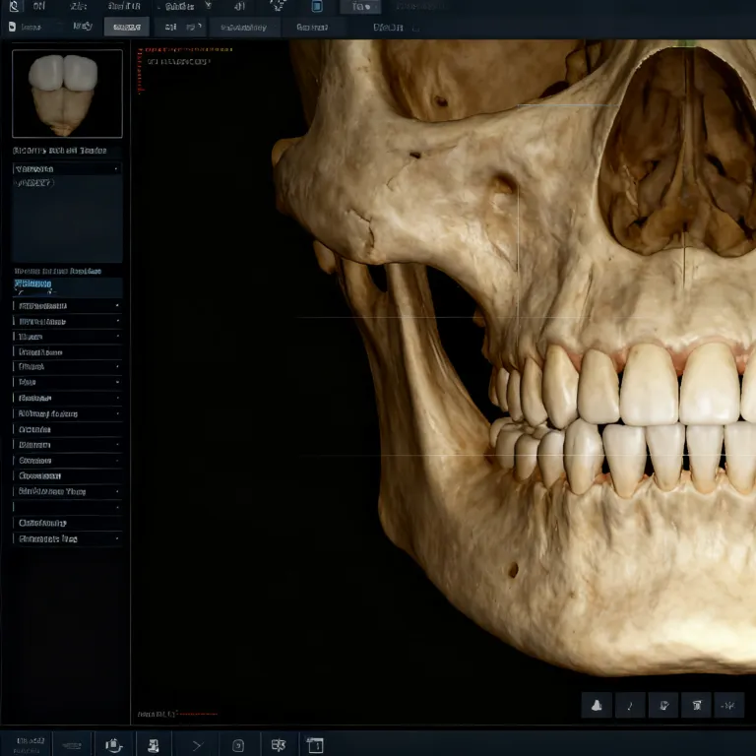
Task: Click the document icon in the bottom toolbar
Action: pos(154,744)
